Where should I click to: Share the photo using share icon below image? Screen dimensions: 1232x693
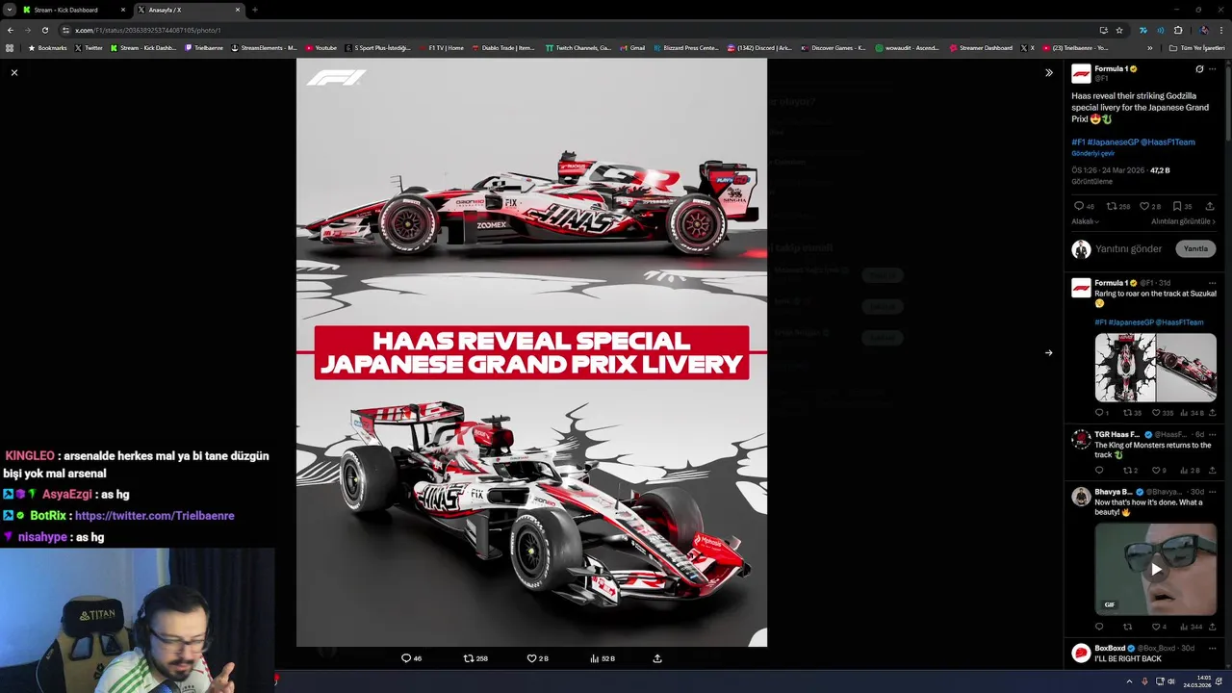[x=657, y=658]
